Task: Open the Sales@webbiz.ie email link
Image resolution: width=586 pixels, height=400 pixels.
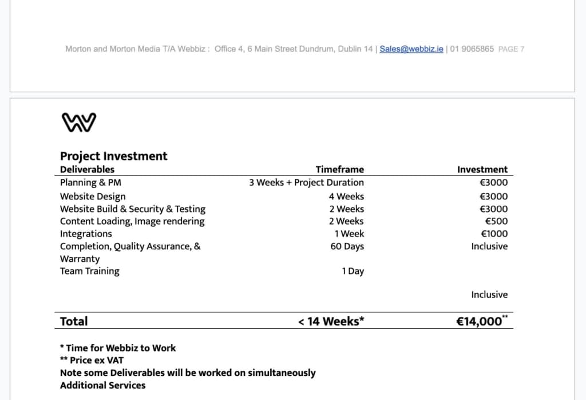Action: pos(411,49)
